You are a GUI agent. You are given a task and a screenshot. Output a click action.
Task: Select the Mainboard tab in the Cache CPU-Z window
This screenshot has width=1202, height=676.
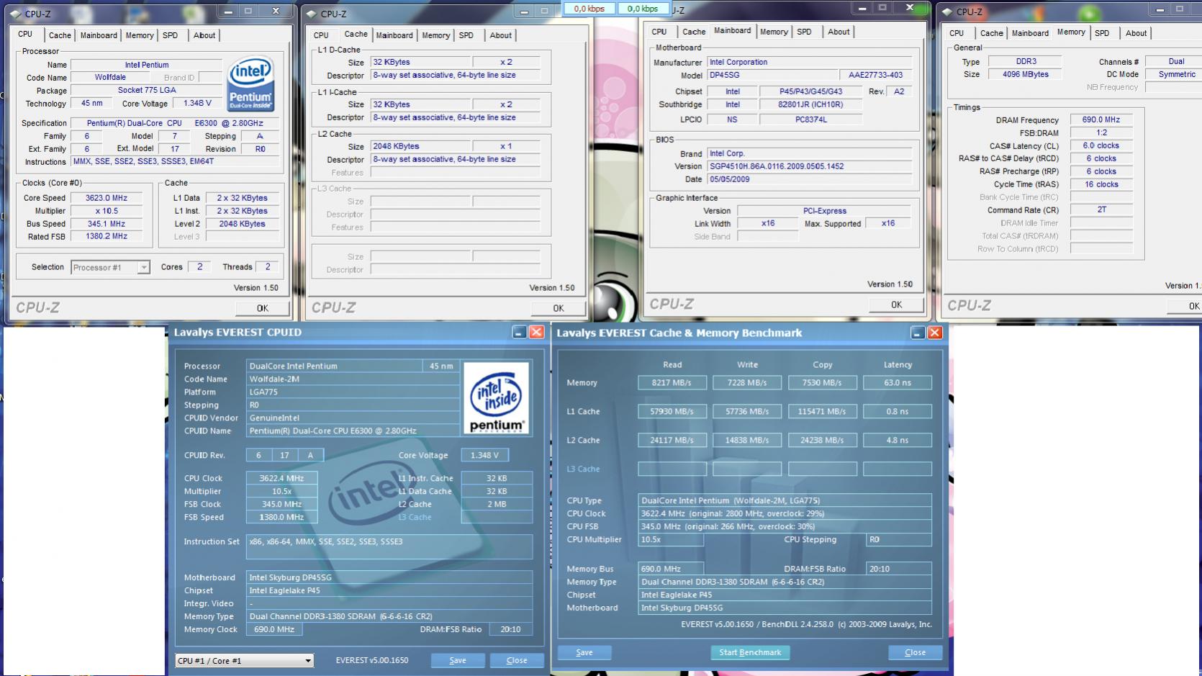[x=394, y=35]
